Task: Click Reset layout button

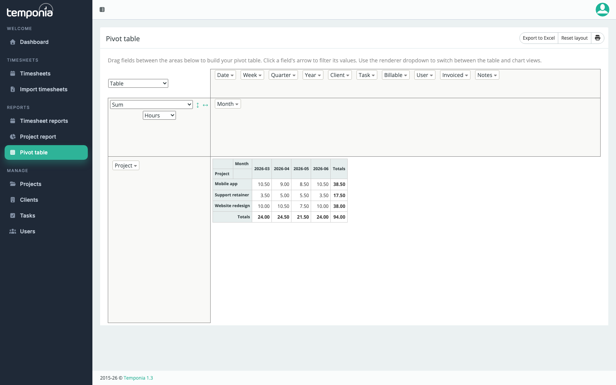Action: (x=574, y=38)
